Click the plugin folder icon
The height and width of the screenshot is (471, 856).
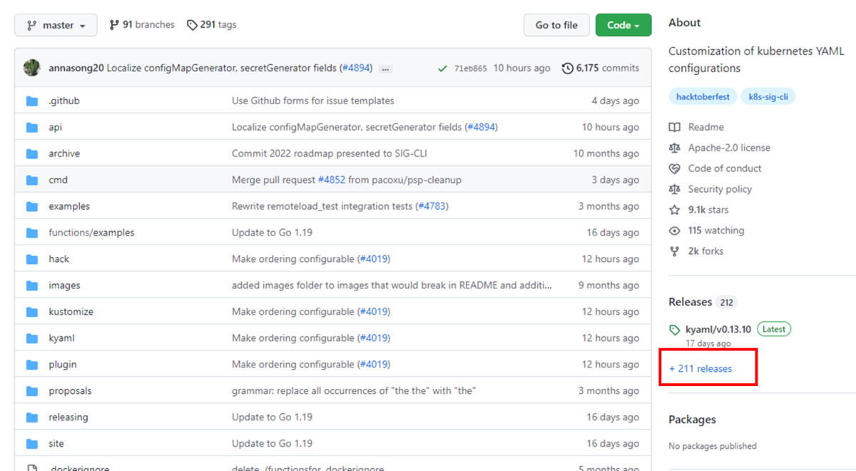[x=32, y=365]
